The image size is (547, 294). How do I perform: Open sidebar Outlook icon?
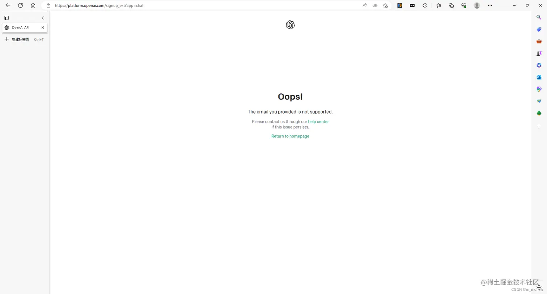tap(539, 77)
